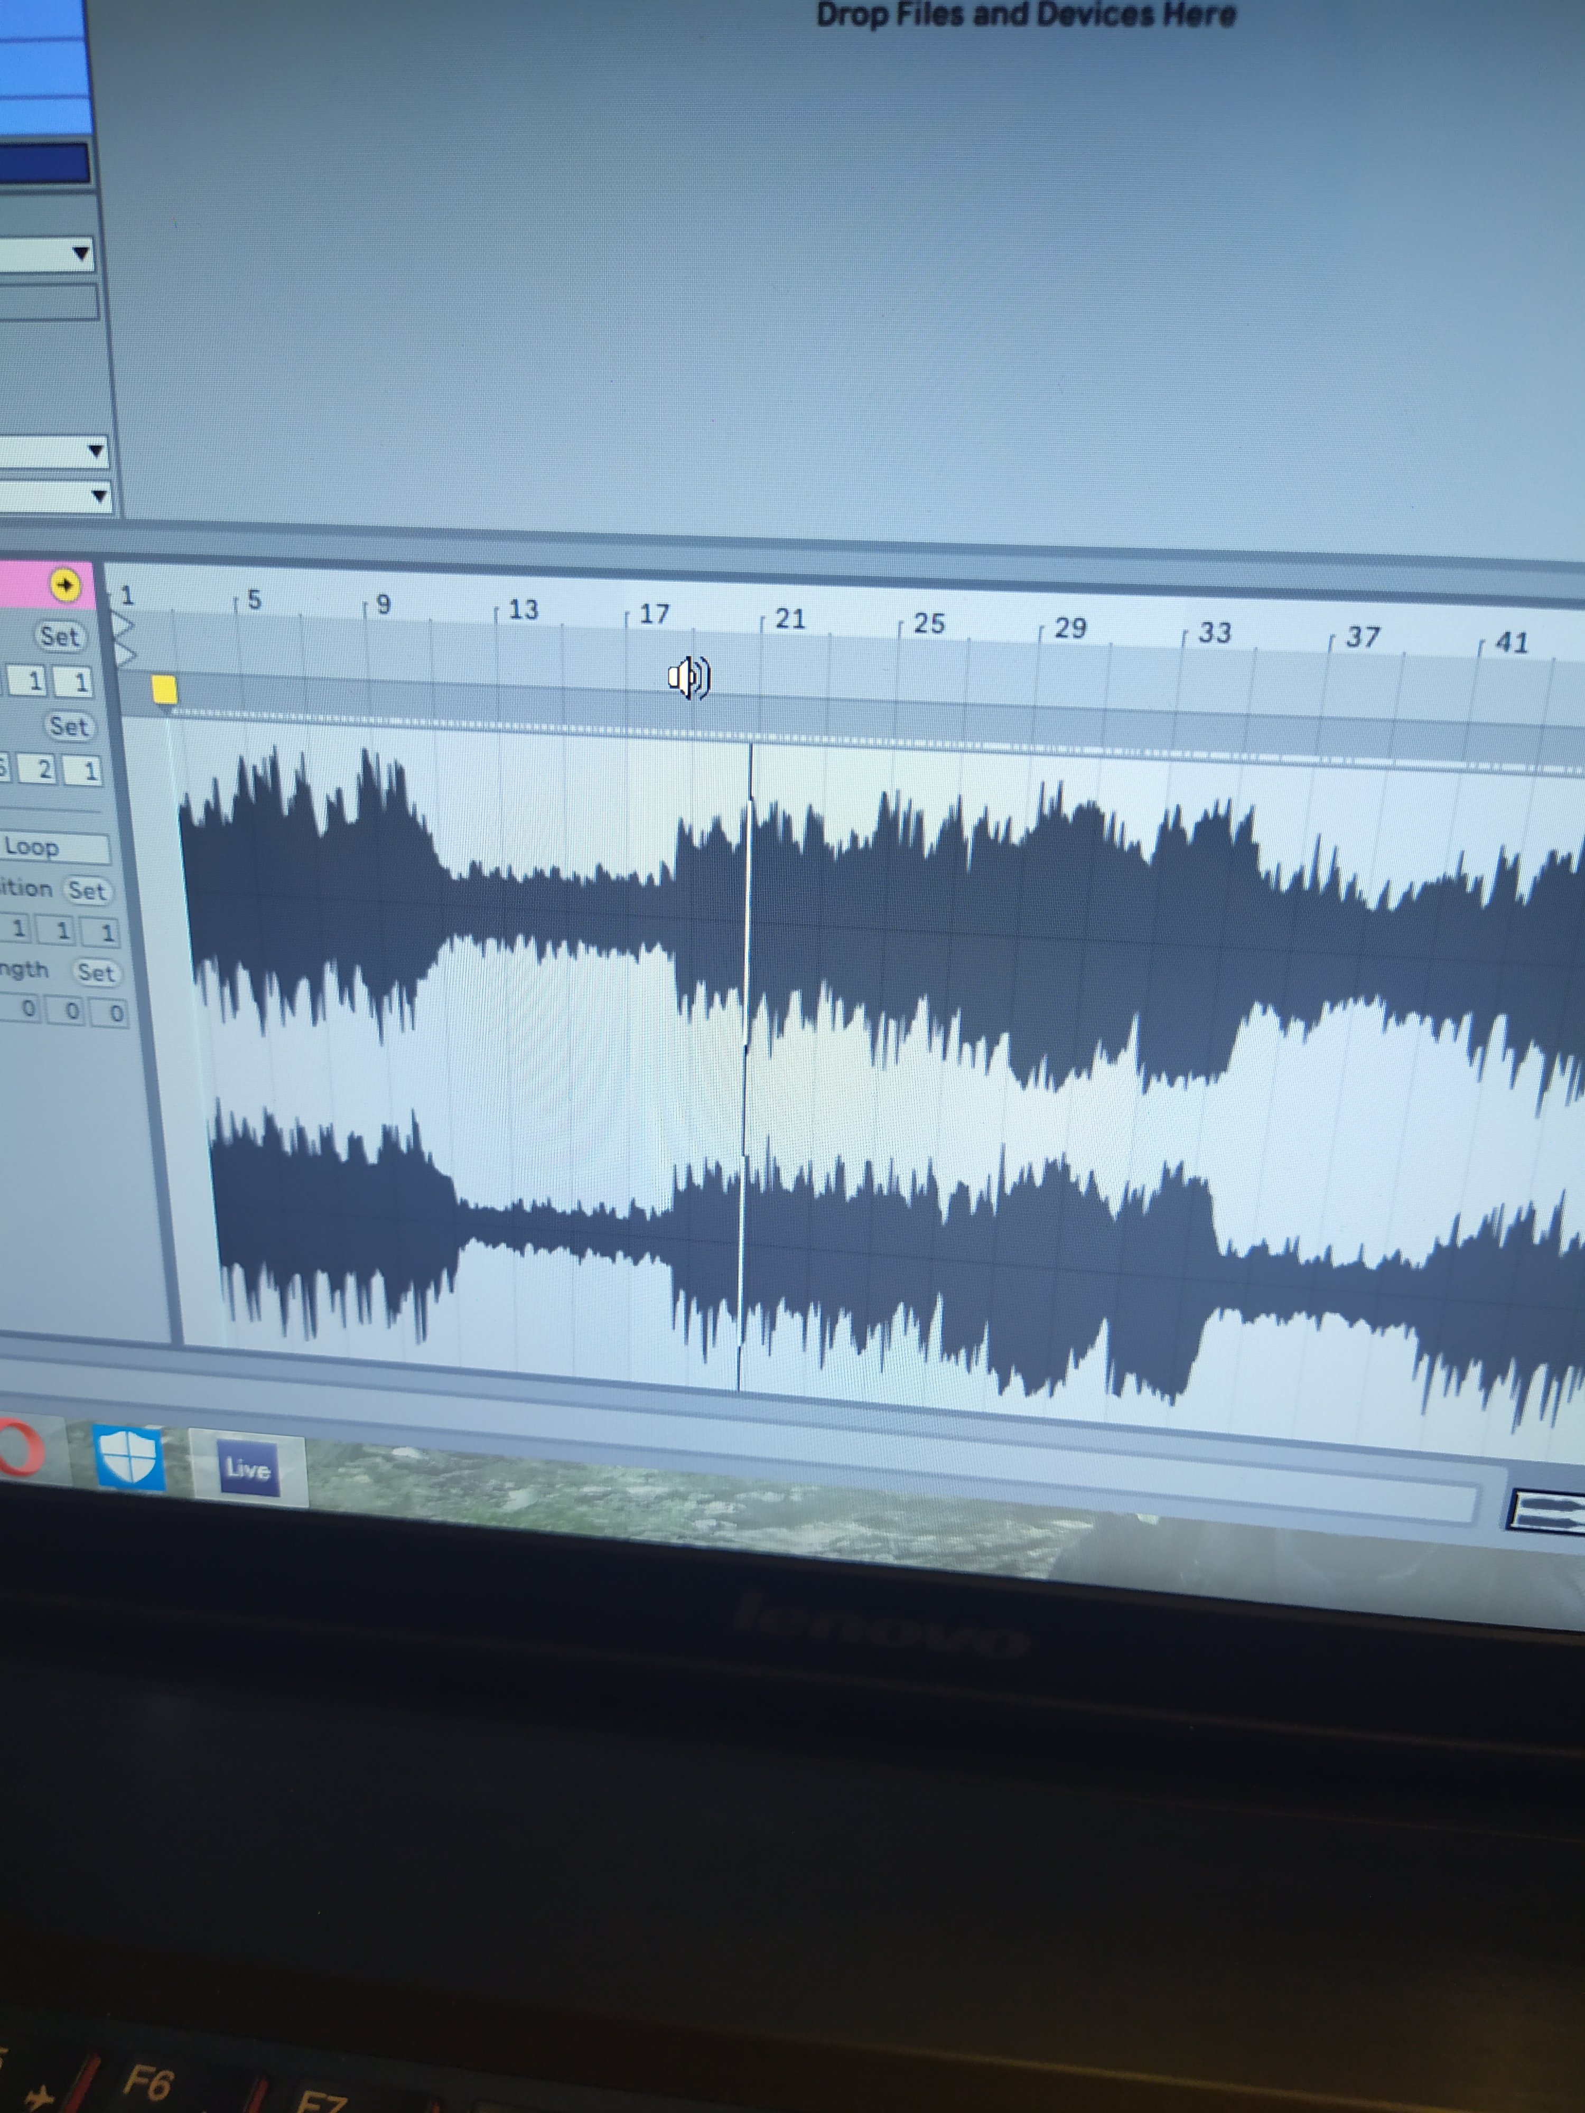
Task: Click the yellow circular clip header button
Action: click(65, 585)
